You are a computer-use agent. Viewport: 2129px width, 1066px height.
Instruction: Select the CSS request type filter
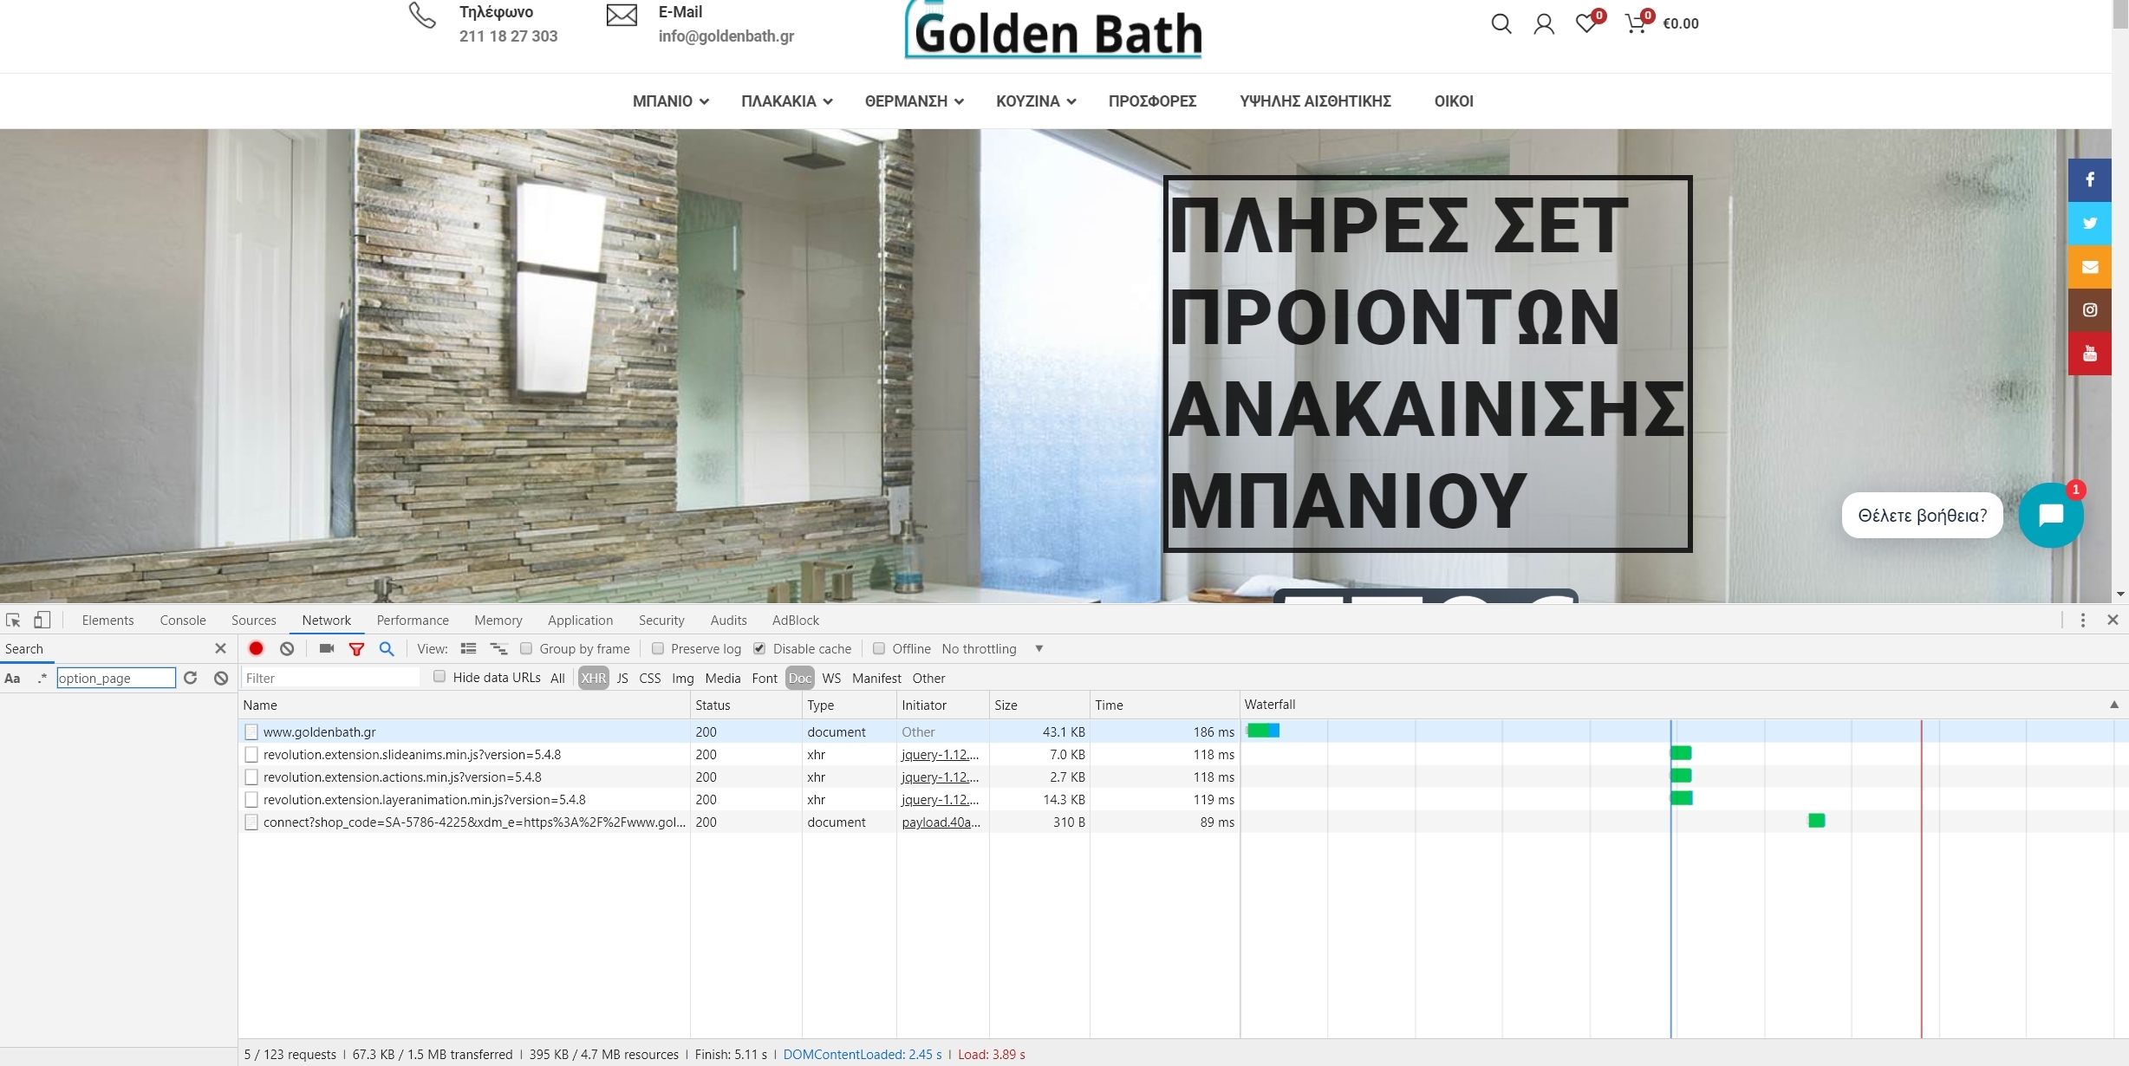[649, 678]
